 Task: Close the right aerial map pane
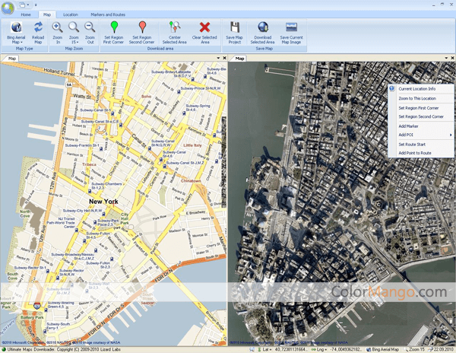[x=452, y=59]
